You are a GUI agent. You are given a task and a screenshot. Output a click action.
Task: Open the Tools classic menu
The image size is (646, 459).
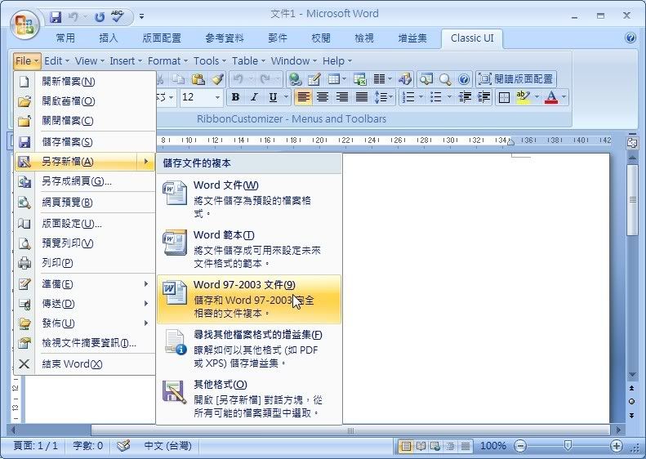tap(210, 61)
